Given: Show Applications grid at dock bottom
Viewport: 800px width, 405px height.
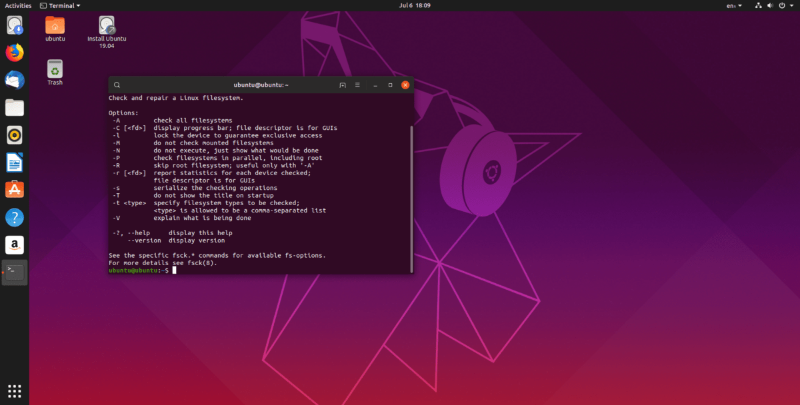Looking at the screenshot, I should 15,391.
